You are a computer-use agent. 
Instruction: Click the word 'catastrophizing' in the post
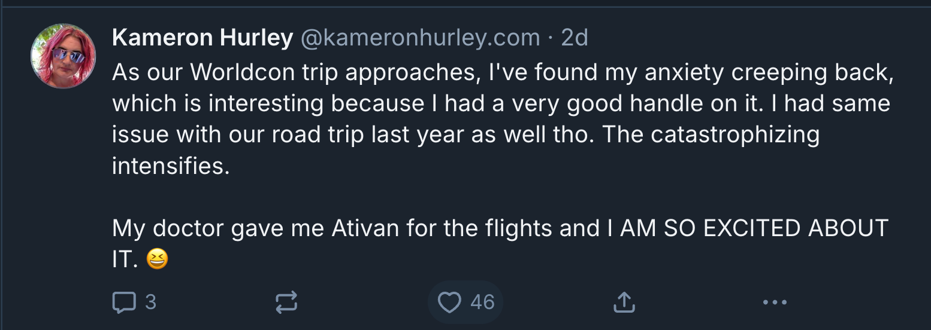click(x=734, y=135)
